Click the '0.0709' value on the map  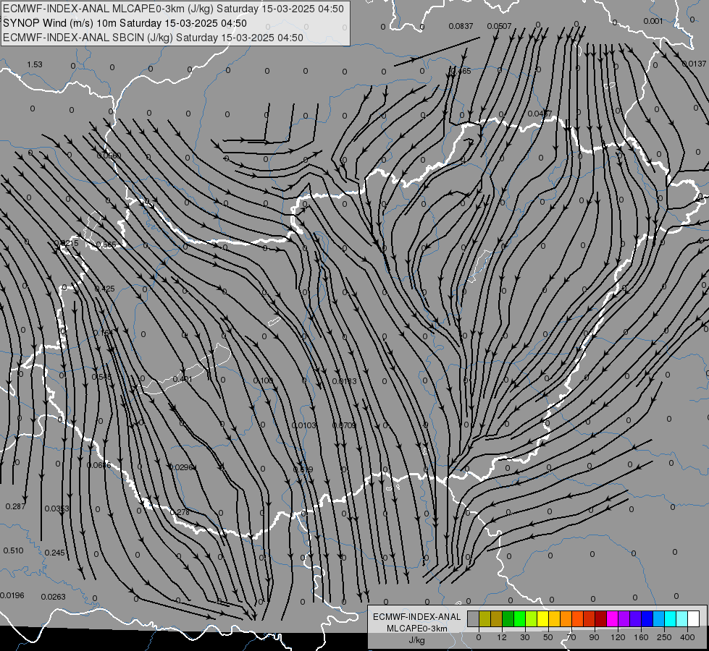[344, 425]
